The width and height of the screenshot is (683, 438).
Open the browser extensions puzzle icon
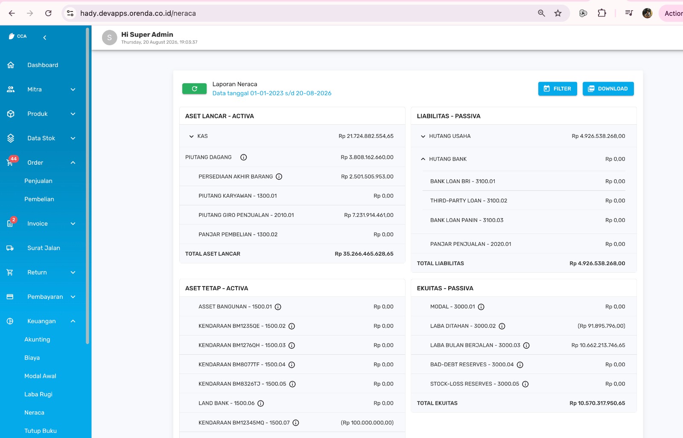click(x=602, y=13)
